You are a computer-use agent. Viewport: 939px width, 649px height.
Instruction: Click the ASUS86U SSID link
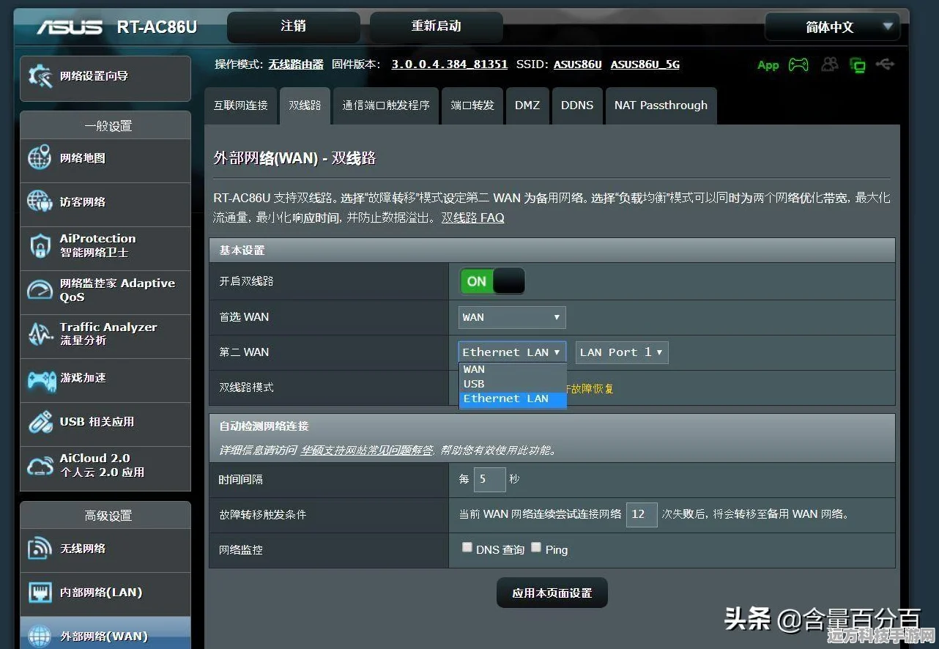tap(578, 64)
